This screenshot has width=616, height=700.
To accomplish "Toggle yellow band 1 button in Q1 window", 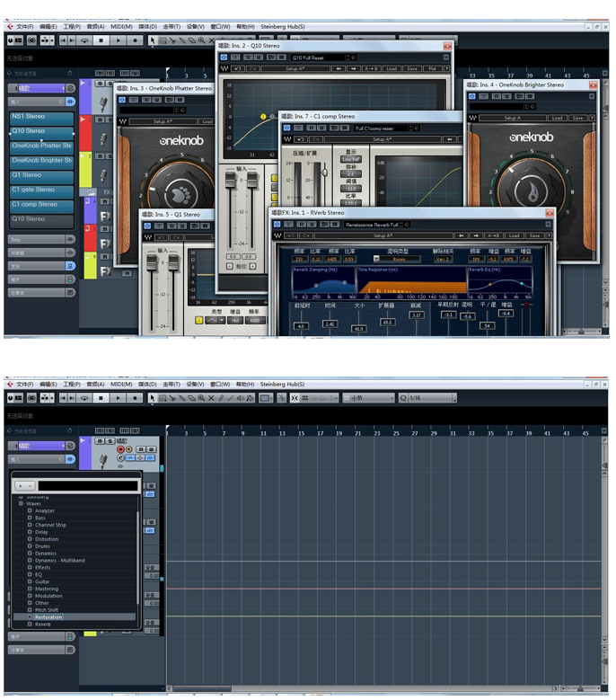I will (x=199, y=320).
